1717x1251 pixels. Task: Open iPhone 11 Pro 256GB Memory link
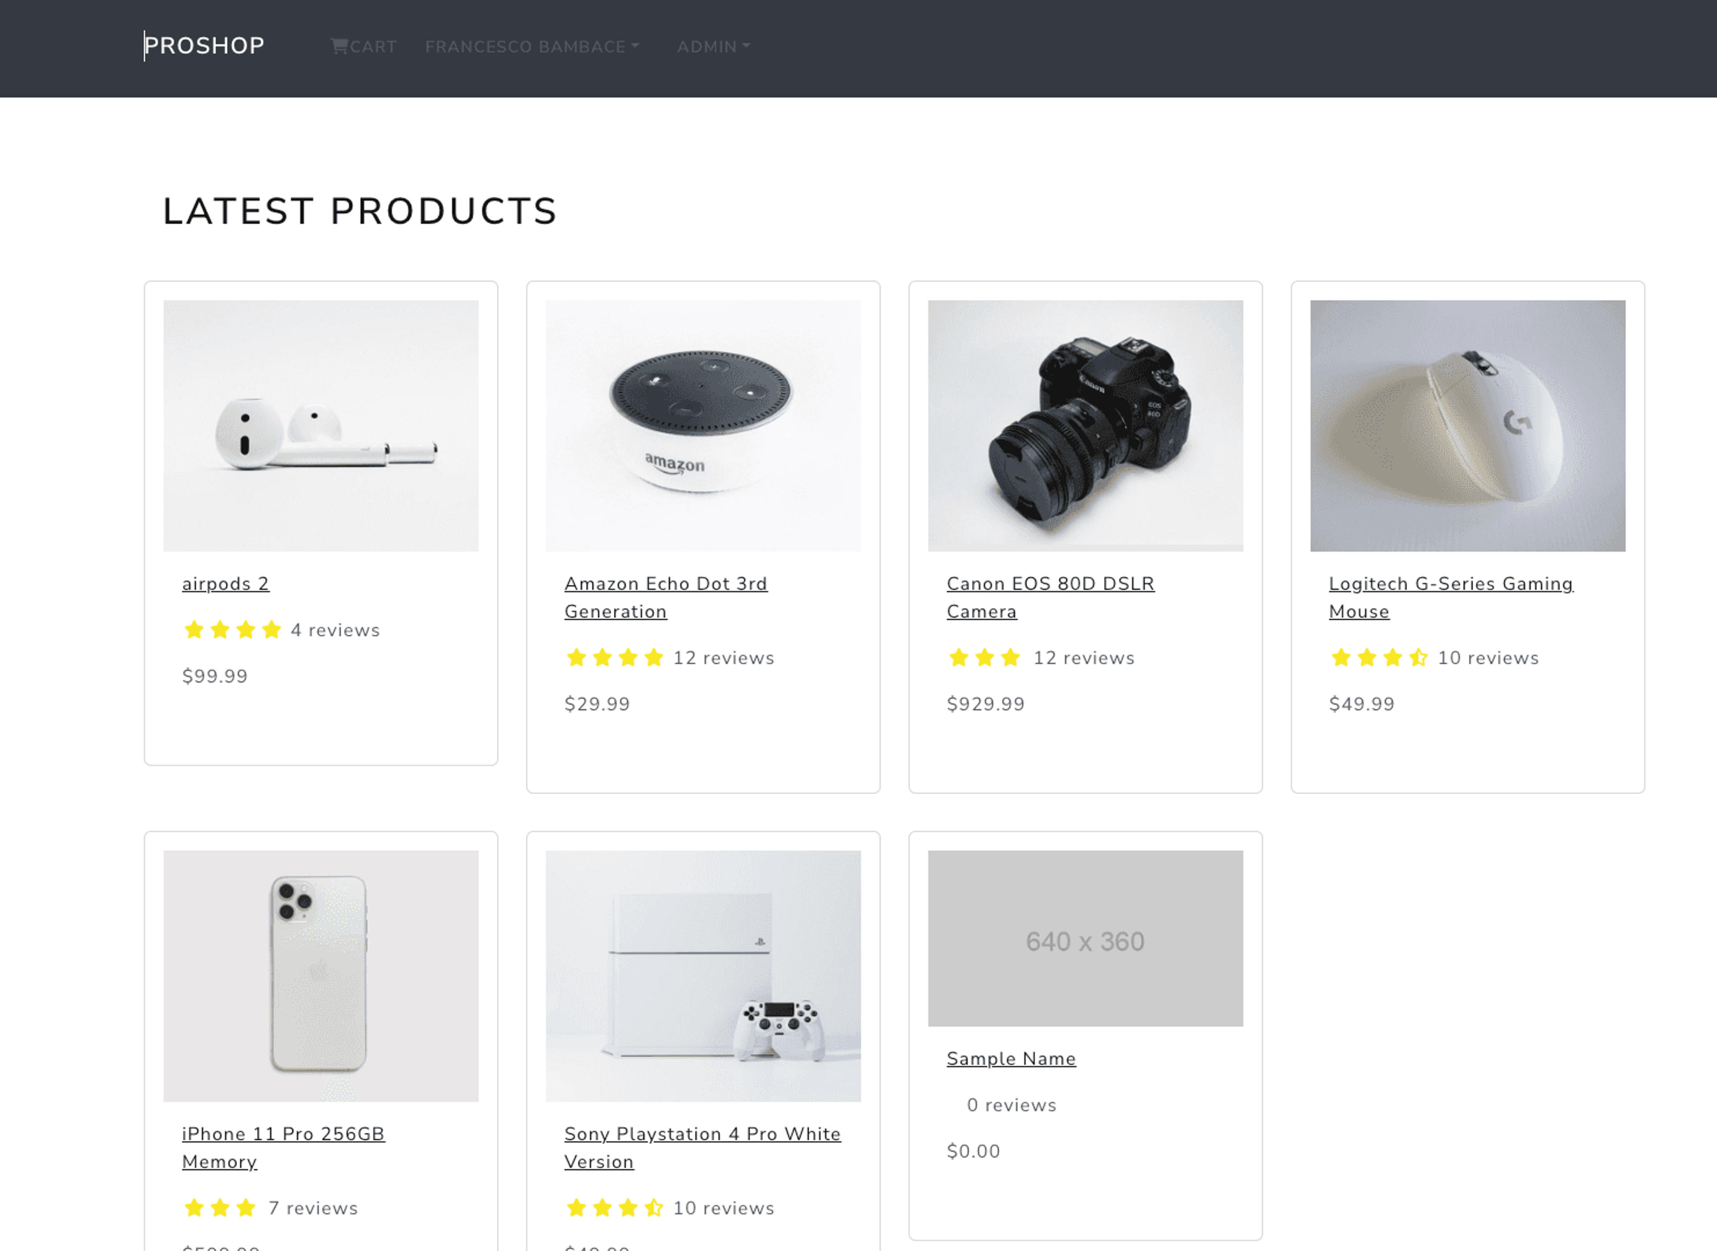tap(283, 1147)
